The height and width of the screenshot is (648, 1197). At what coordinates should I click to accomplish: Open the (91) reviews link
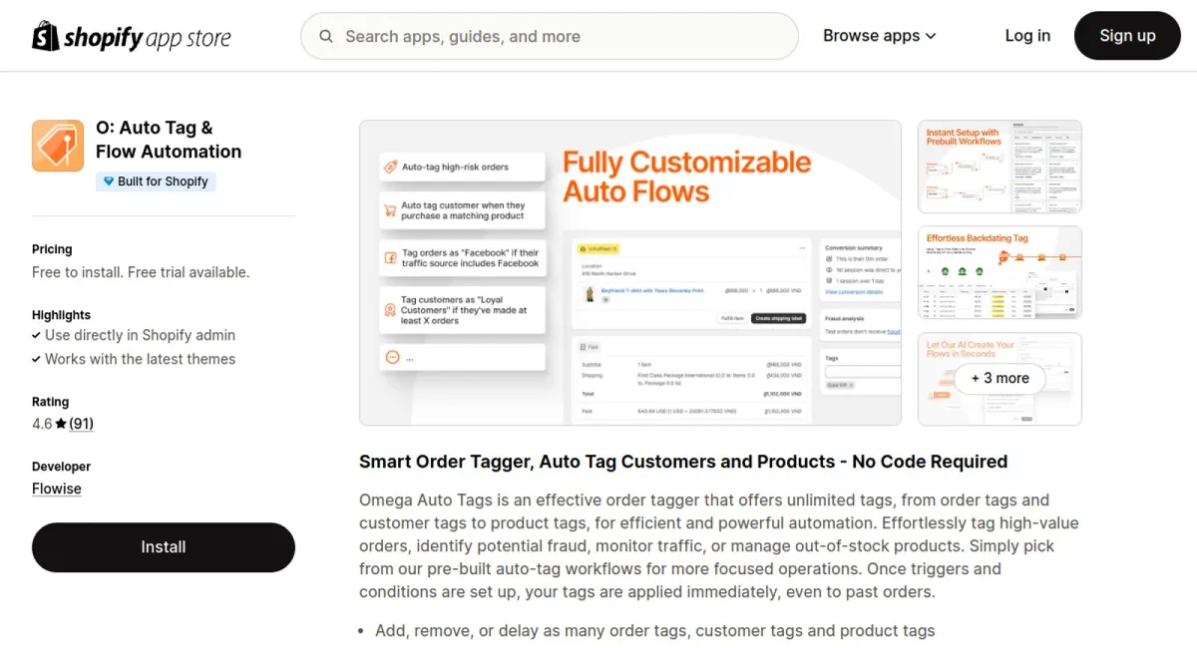(x=82, y=424)
